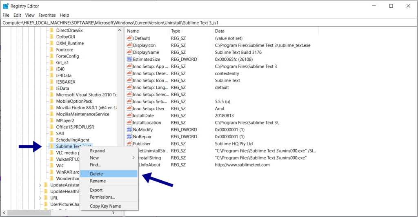Viewport: 418px width, 217px height.
Task: Click the tree pane horizontal scrollbar
Action: pyautogui.click(x=61, y=213)
